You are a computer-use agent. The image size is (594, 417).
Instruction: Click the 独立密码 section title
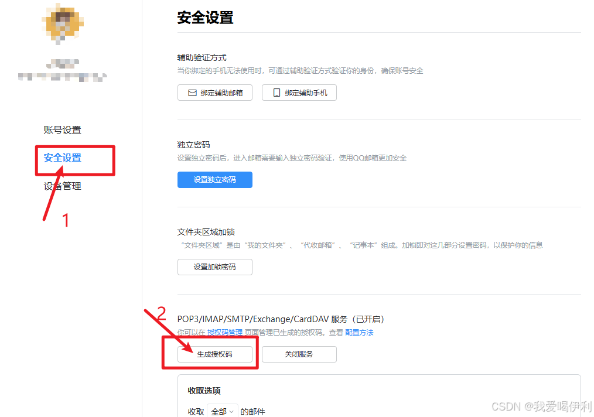(x=193, y=145)
